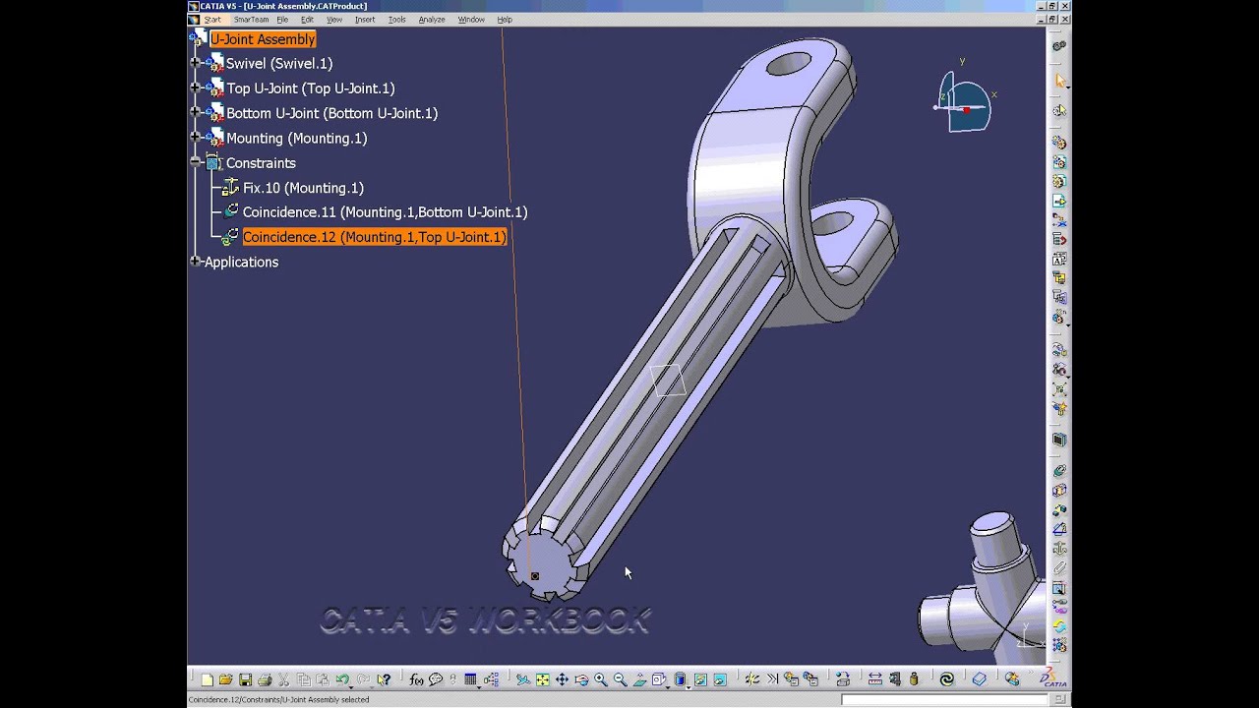Click the Fix Together paperclip icon
The width and height of the screenshot is (1259, 708).
[1059, 567]
